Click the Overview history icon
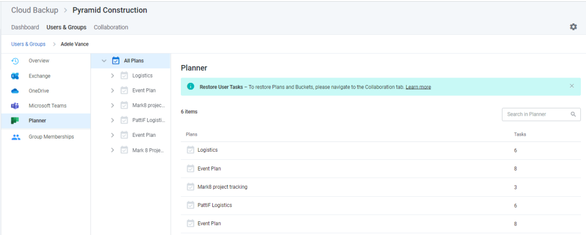 15,60
